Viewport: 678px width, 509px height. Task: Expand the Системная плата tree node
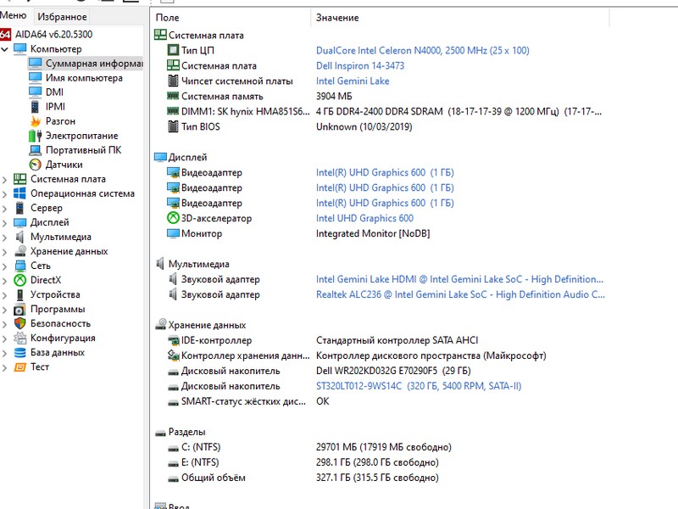click(5, 179)
